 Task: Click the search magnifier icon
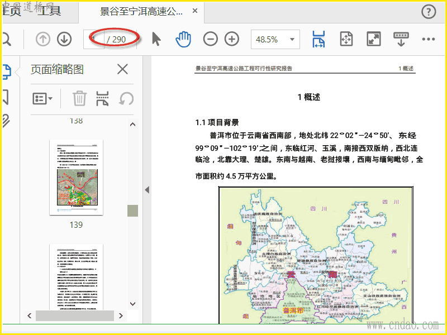tap(6, 39)
